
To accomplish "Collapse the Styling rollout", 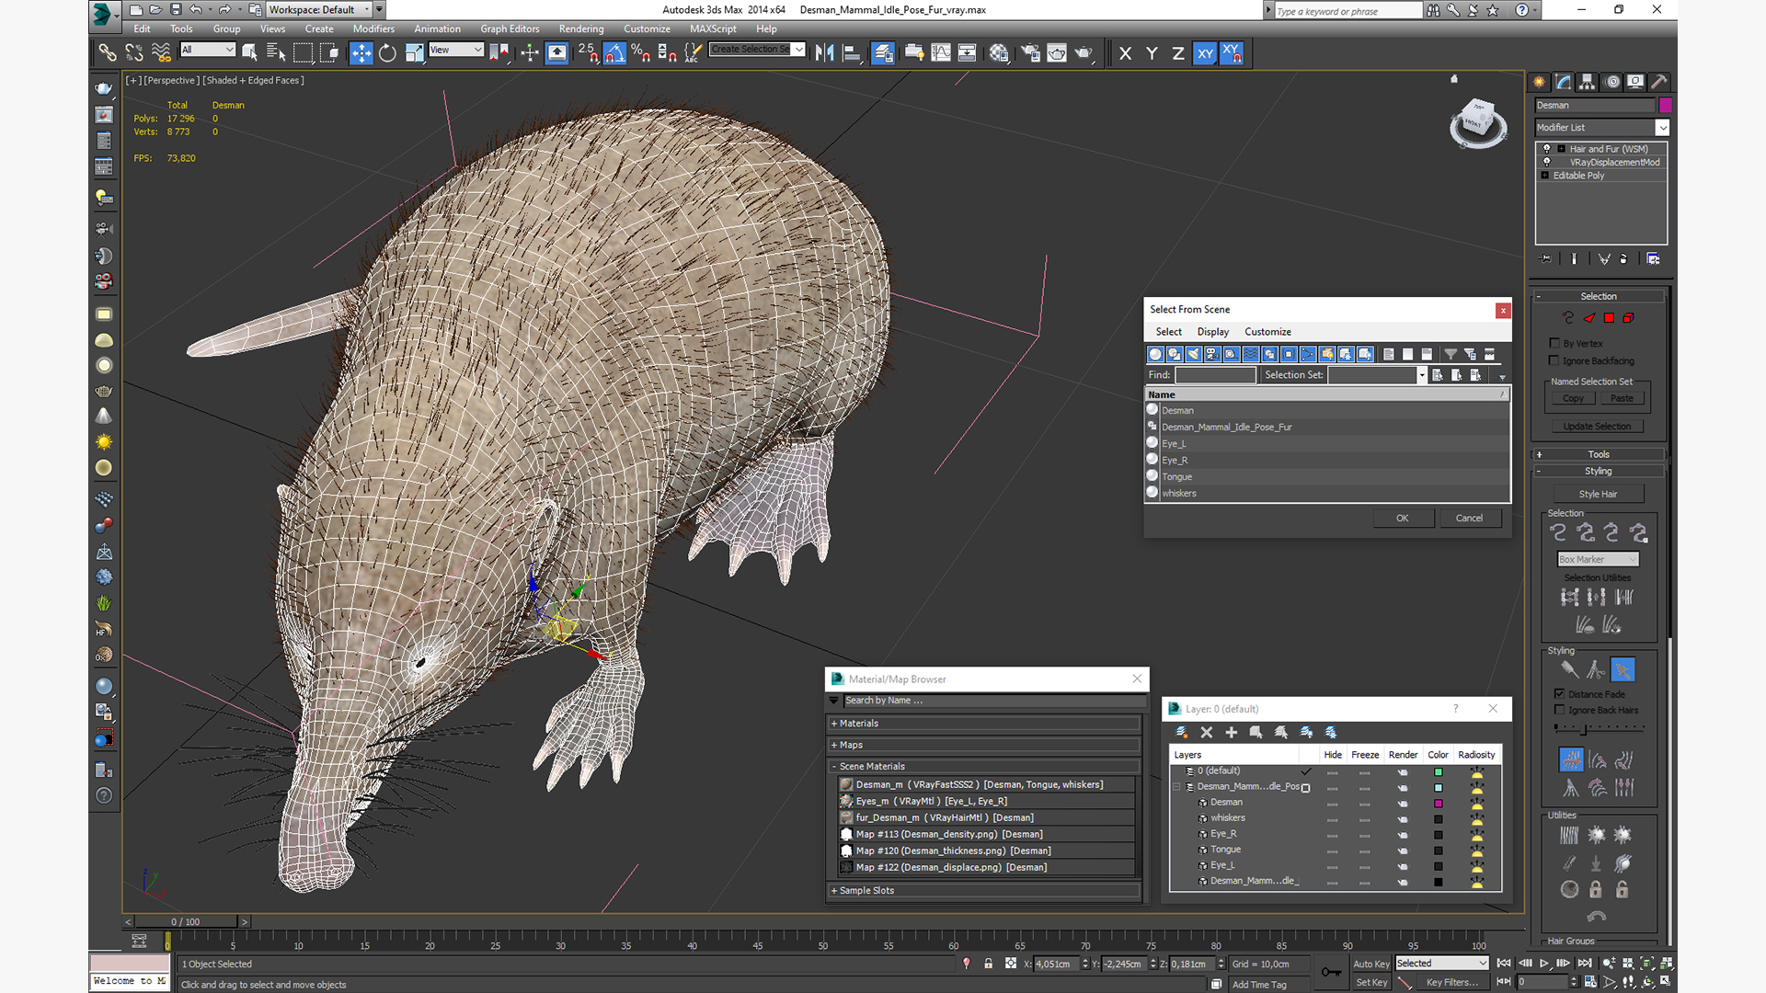I will (x=1599, y=471).
